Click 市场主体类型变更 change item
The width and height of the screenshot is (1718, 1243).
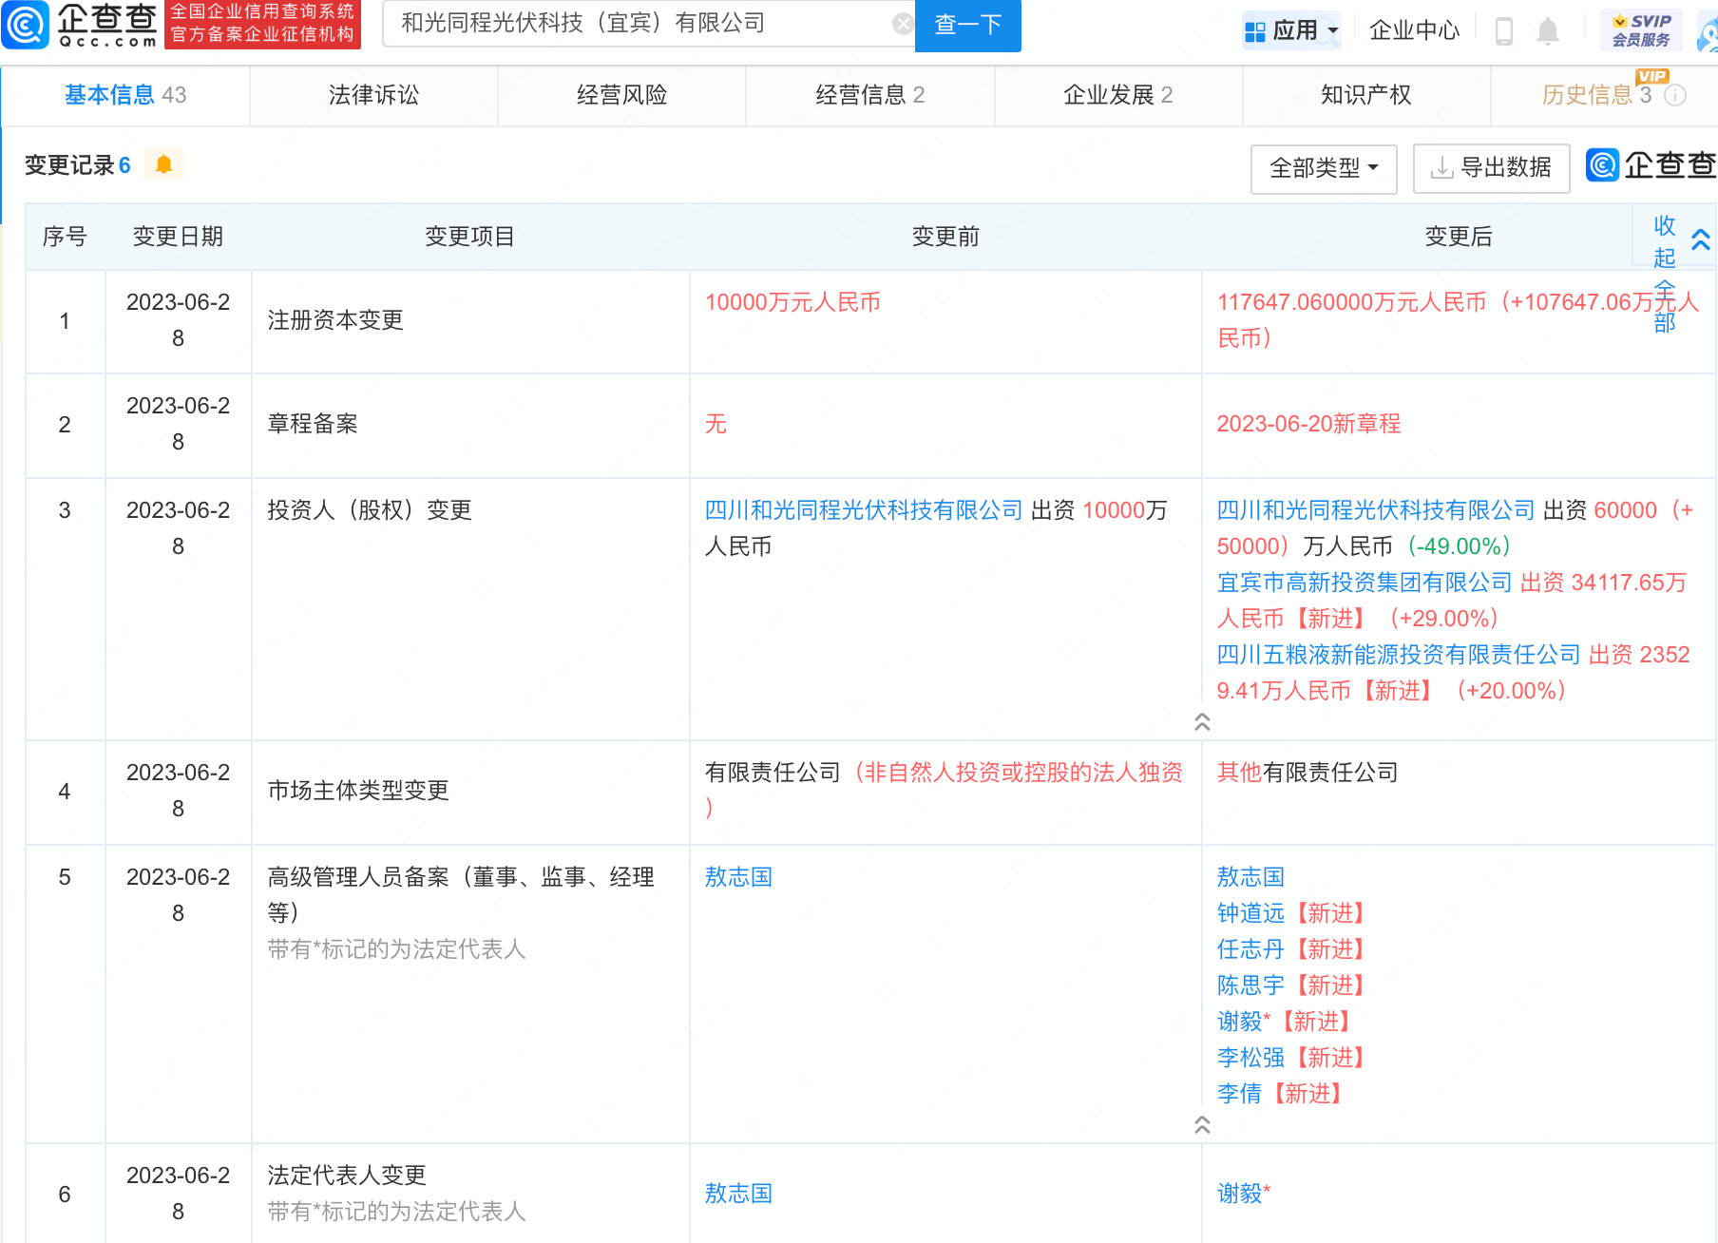358,791
